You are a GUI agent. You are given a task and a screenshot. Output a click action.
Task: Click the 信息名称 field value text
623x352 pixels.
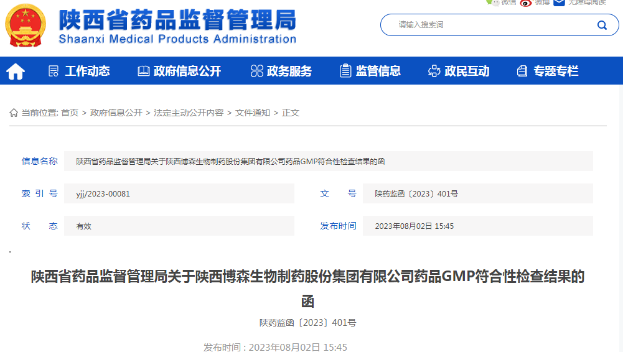230,162
